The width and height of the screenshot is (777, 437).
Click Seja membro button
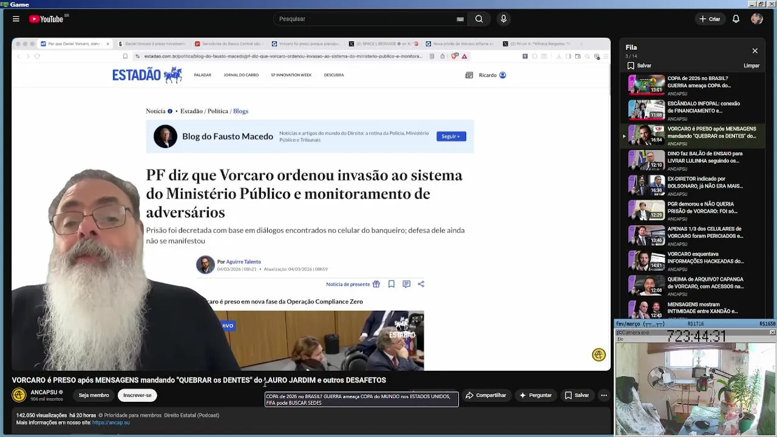pyautogui.click(x=93, y=395)
